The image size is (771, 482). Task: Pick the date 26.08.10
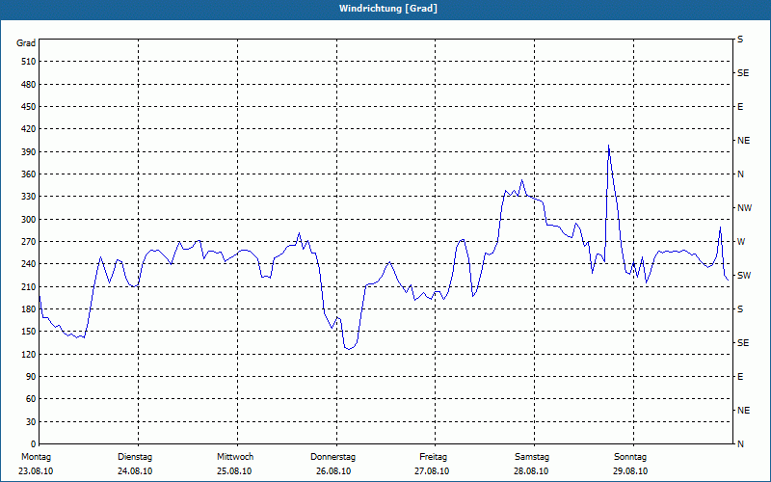click(x=333, y=471)
